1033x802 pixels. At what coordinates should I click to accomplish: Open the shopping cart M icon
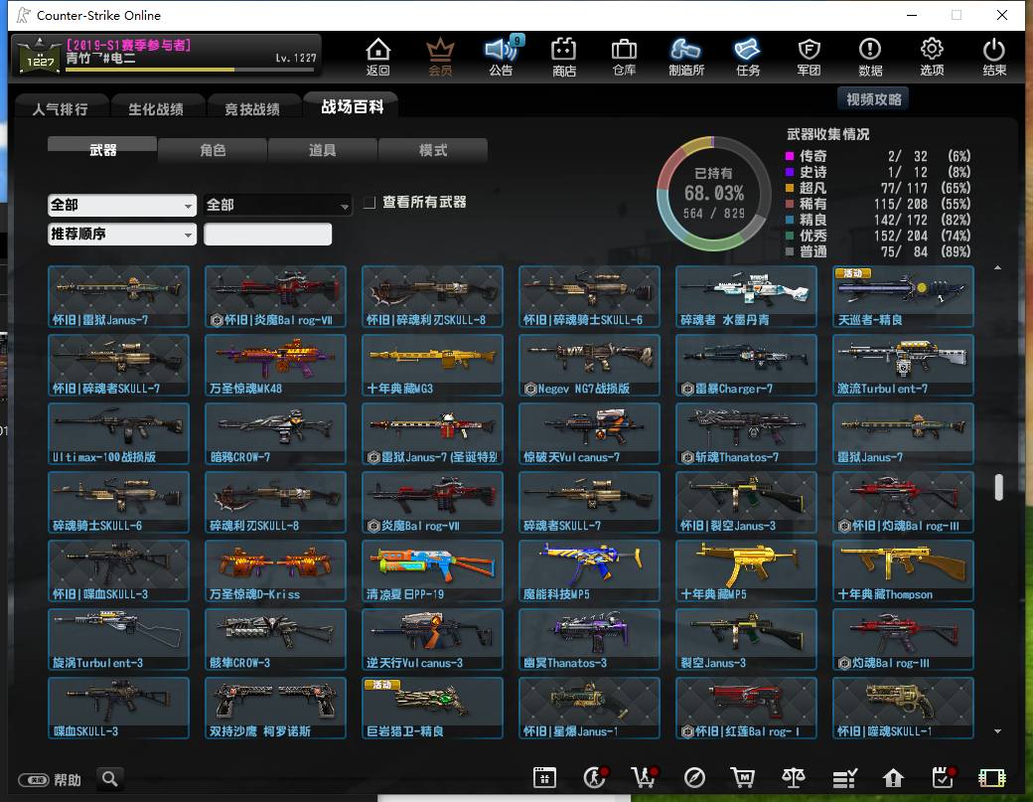743,778
